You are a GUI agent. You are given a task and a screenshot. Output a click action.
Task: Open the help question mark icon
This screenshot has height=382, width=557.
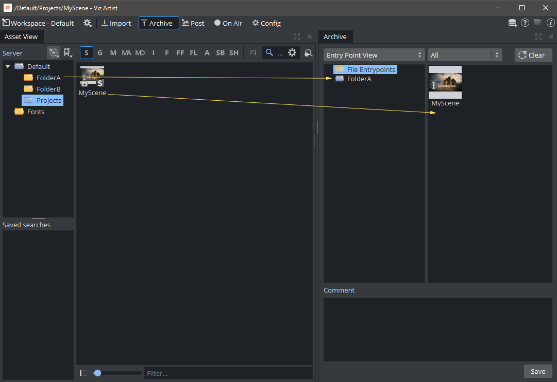point(525,23)
